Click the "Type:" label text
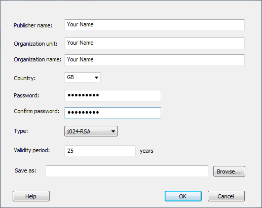 click(21, 131)
